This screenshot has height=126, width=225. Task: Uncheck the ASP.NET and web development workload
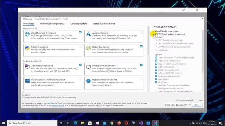(x=80, y=32)
